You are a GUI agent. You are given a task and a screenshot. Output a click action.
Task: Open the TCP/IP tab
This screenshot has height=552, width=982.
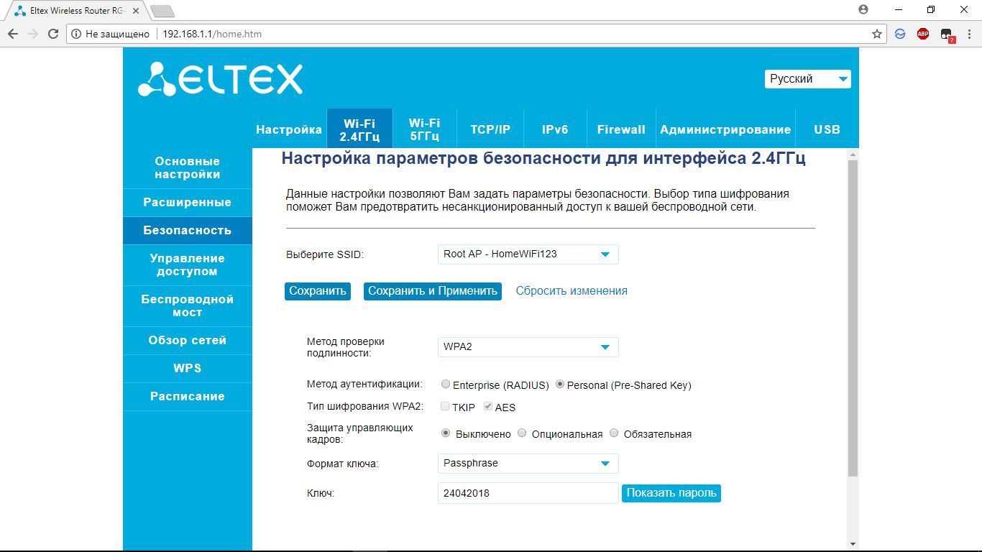click(x=490, y=130)
